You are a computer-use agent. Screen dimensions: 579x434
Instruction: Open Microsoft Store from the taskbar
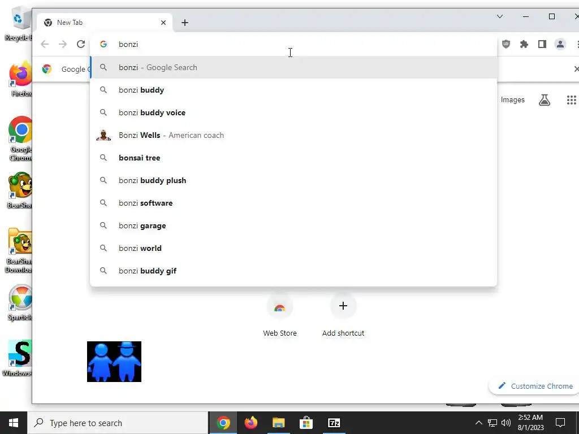pyautogui.click(x=306, y=423)
